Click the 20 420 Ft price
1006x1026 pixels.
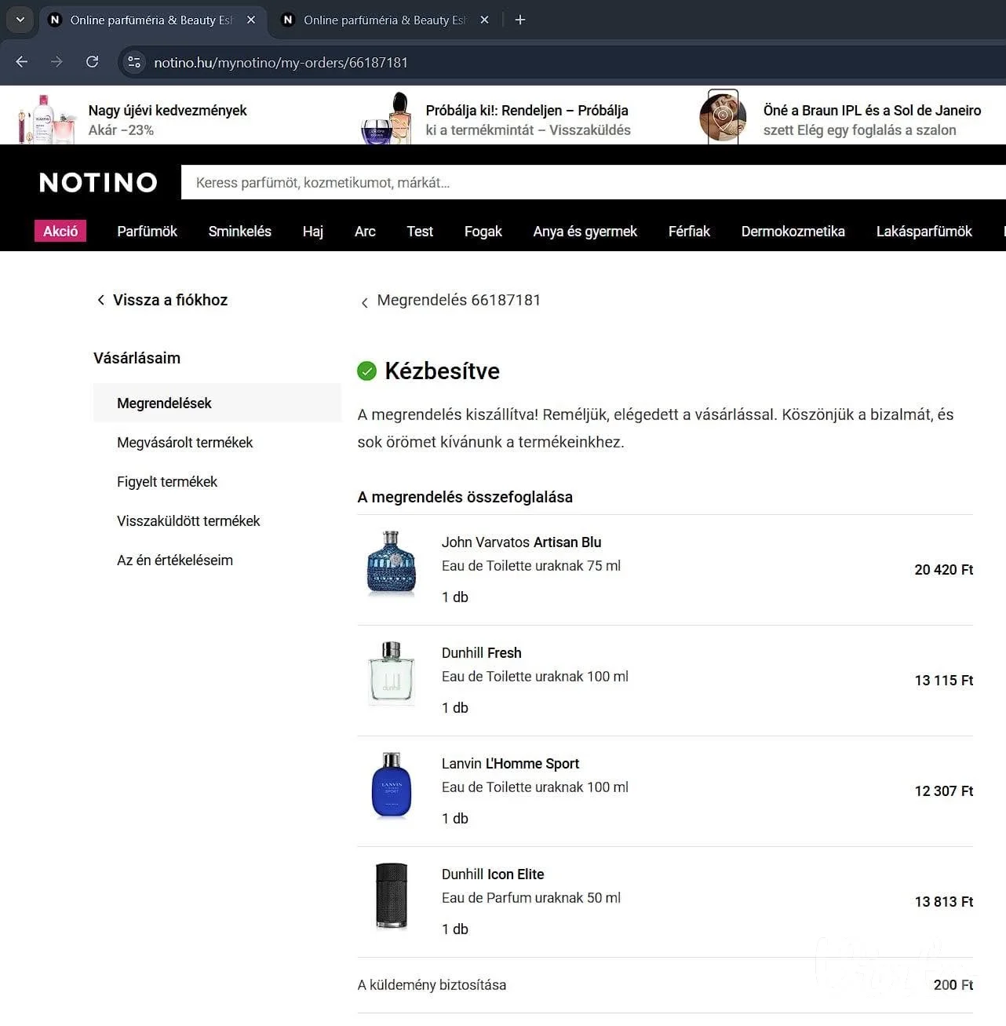[x=944, y=570]
